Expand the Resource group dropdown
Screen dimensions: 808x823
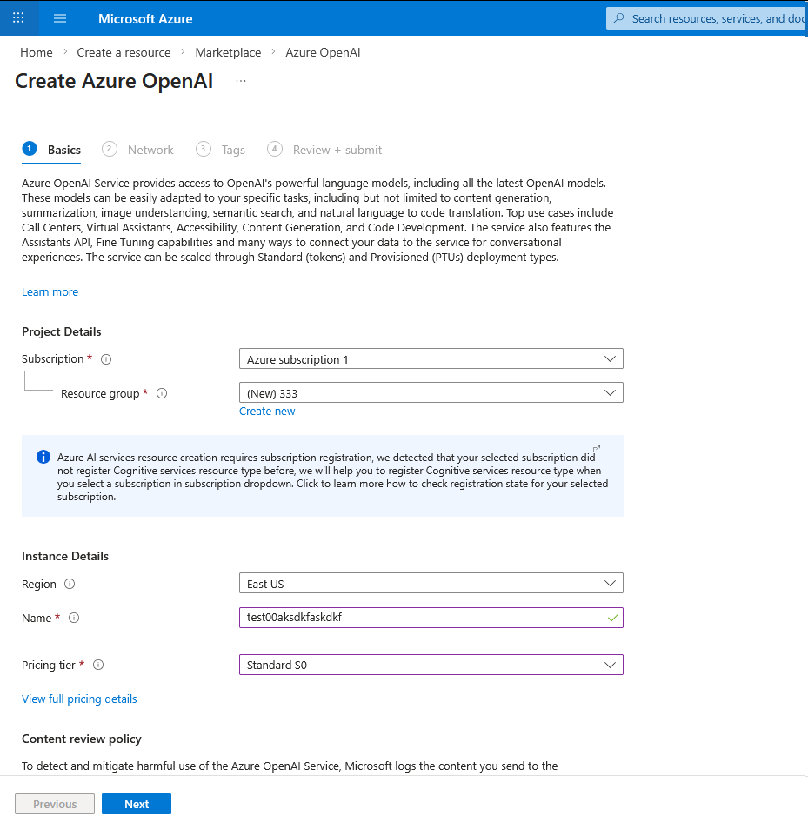click(x=431, y=392)
